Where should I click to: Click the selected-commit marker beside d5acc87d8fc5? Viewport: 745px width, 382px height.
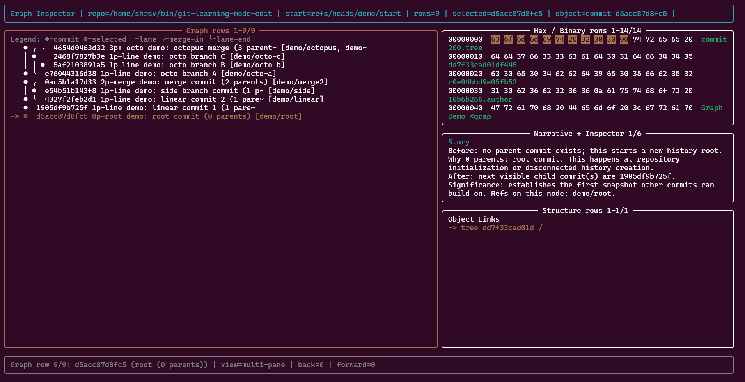tap(26, 116)
